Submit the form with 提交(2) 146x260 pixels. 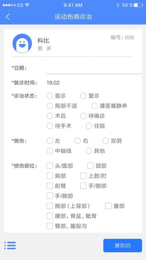click(x=123, y=246)
